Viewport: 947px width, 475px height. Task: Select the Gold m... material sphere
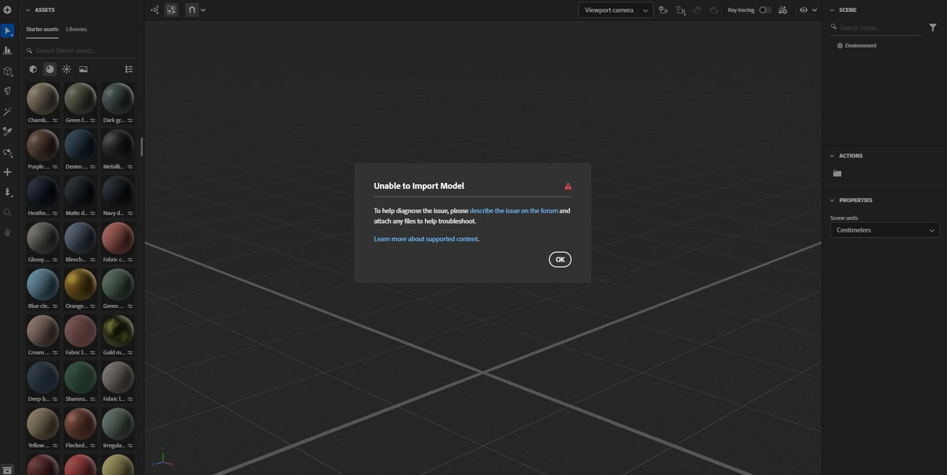[118, 331]
